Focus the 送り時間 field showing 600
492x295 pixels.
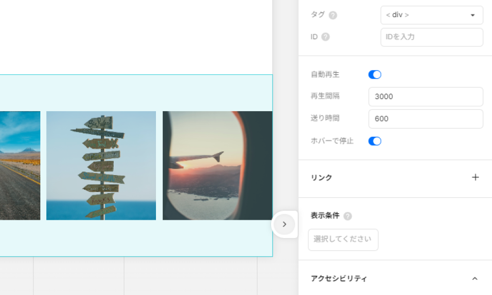426,119
